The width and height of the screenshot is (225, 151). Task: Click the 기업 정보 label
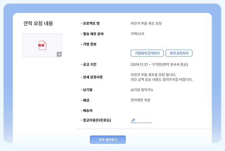click(x=90, y=44)
